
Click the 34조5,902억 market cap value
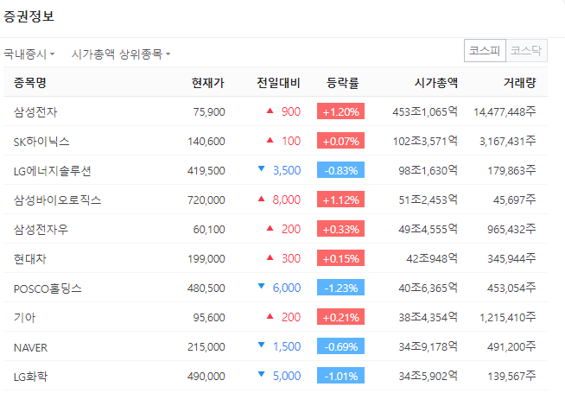coord(429,377)
